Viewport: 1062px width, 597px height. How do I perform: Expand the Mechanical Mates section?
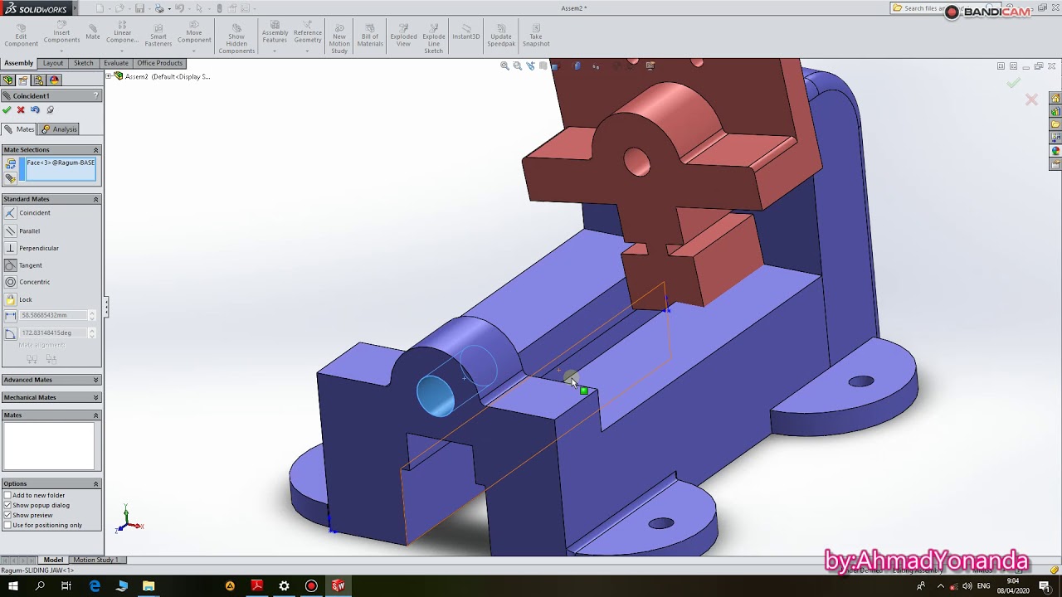pos(51,397)
